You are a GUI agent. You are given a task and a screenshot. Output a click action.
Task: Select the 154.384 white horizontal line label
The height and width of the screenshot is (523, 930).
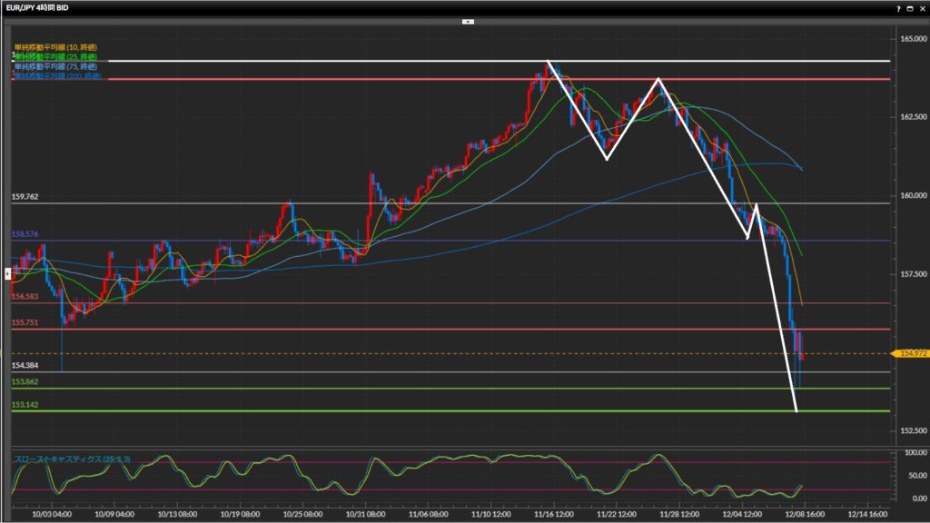tap(25, 365)
